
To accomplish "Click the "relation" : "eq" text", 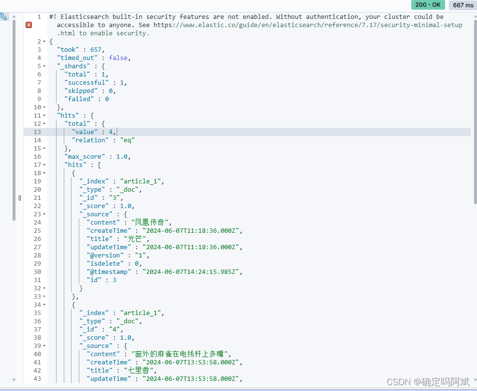I will (x=103, y=140).
